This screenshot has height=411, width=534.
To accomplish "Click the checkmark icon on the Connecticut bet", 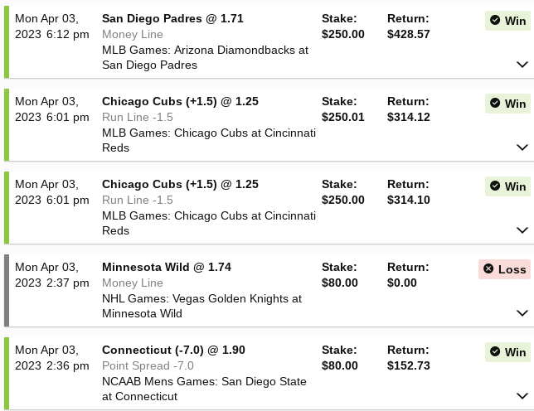I will [496, 352].
